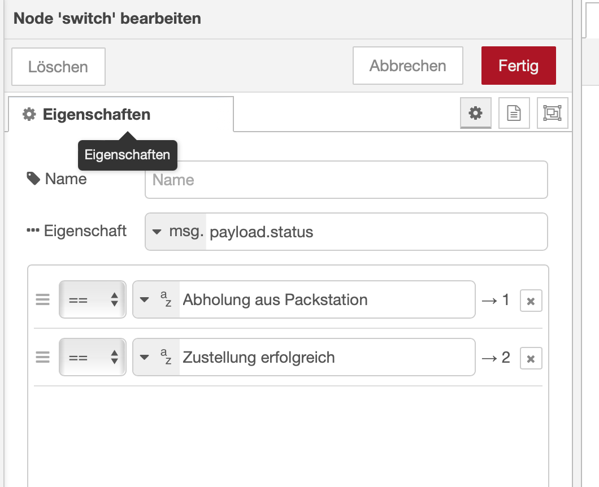This screenshot has height=487, width=599.
Task: Open value type selector for Zustellung rule
Action: coord(156,358)
